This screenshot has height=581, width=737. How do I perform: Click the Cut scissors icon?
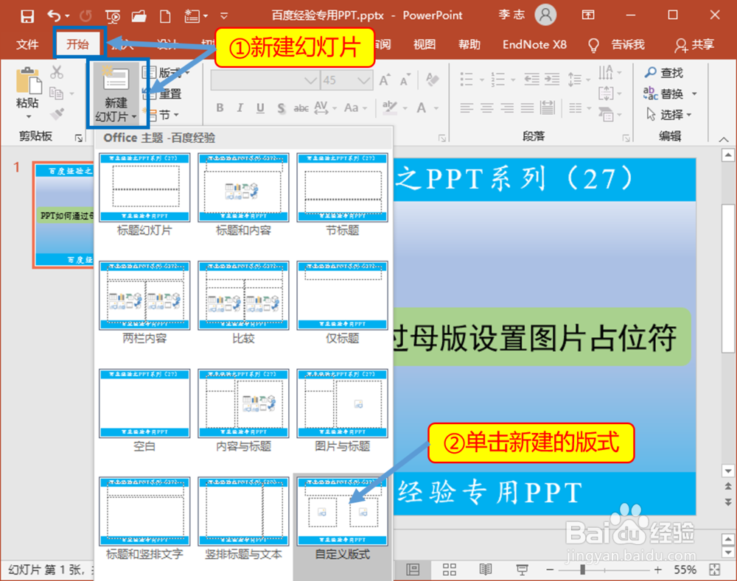[x=57, y=72]
